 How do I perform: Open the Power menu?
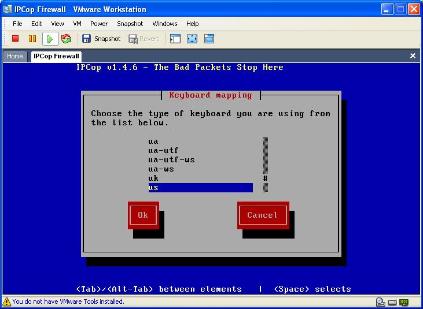99,24
